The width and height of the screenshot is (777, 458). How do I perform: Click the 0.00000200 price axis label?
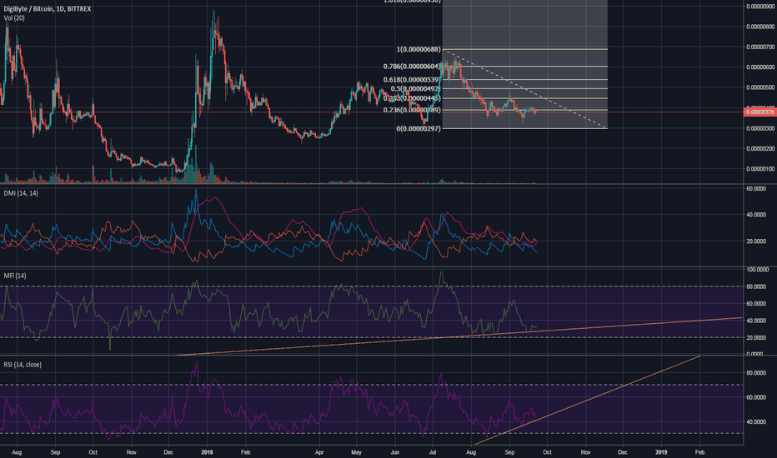760,148
